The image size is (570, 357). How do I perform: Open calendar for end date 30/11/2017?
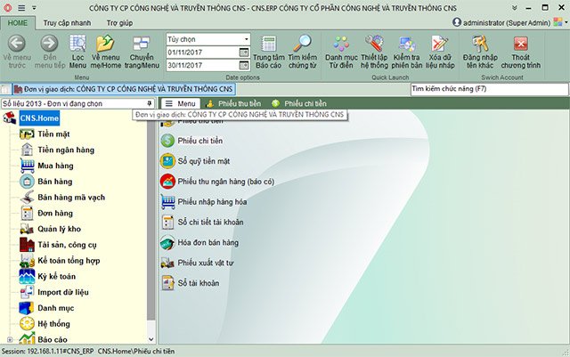pyautogui.click(x=244, y=66)
